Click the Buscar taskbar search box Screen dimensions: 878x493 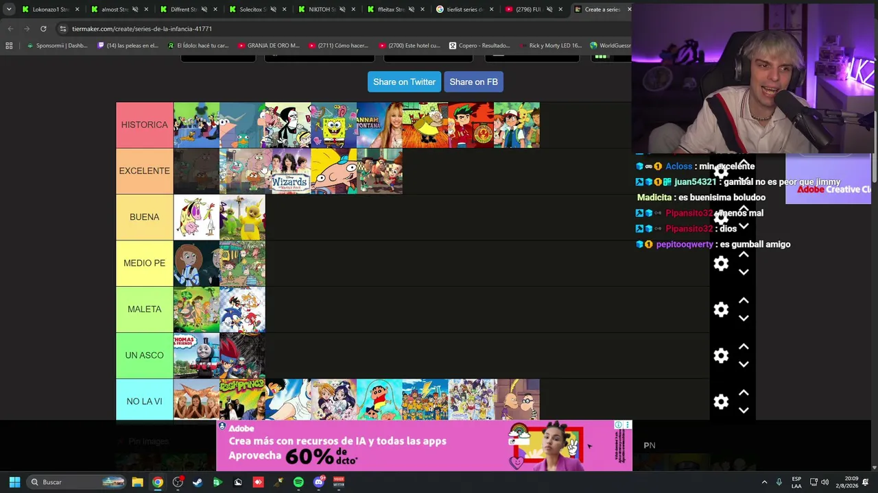(x=76, y=482)
